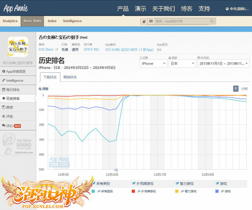Uncheck the 所有类别 checkbox
Image resolution: width=252 pixels, height=210 pixels.
pos(94,183)
